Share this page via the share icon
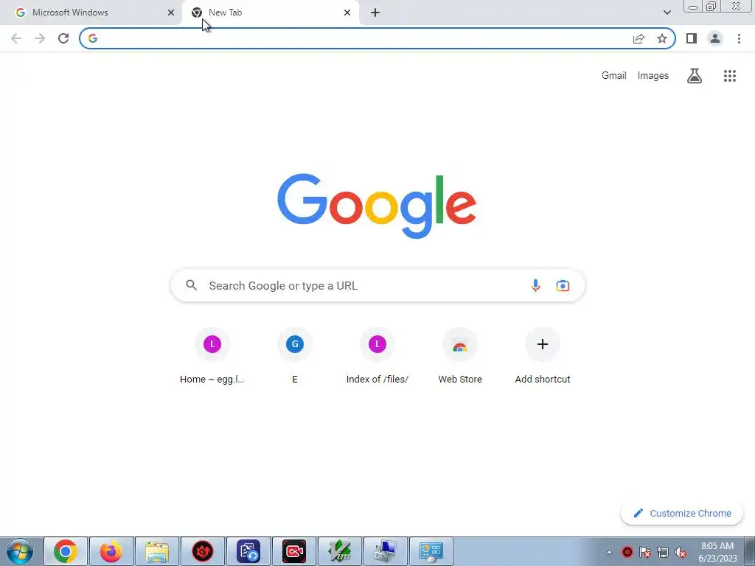 coord(639,38)
